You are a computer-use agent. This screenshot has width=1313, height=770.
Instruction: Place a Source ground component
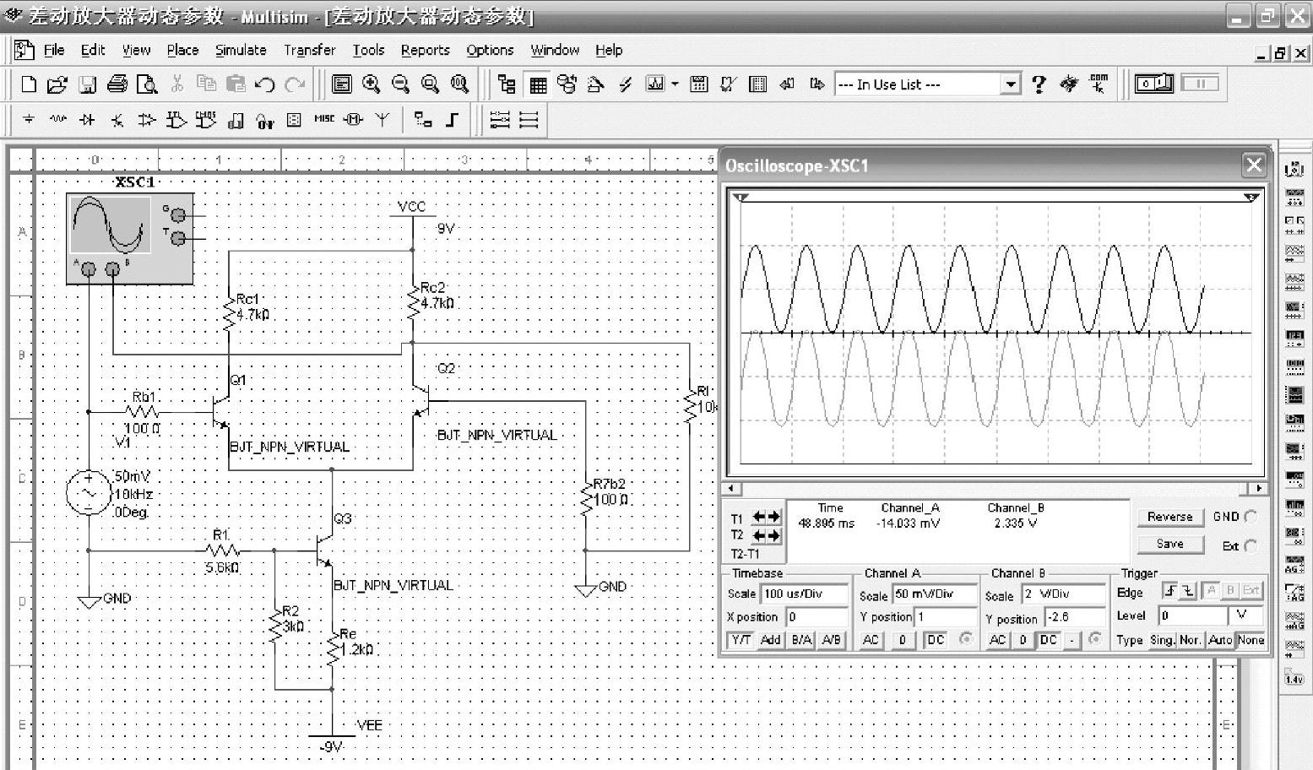point(29,120)
